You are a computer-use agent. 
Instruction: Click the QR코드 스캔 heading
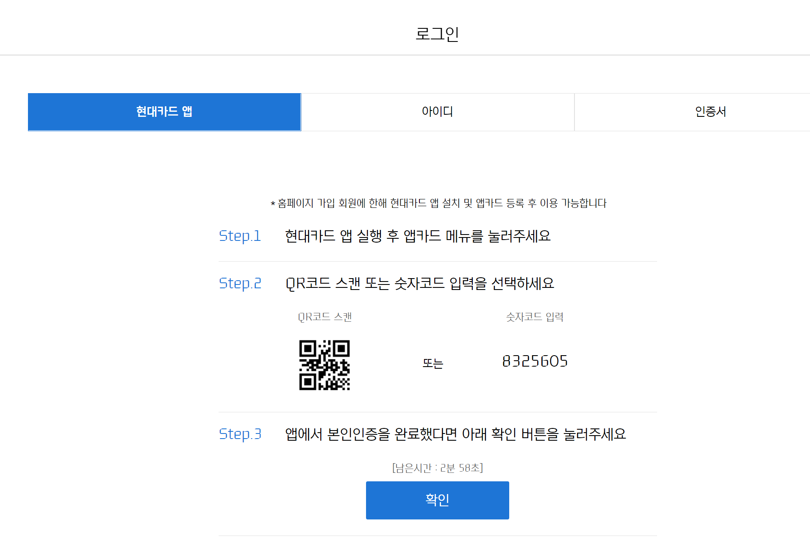[325, 317]
